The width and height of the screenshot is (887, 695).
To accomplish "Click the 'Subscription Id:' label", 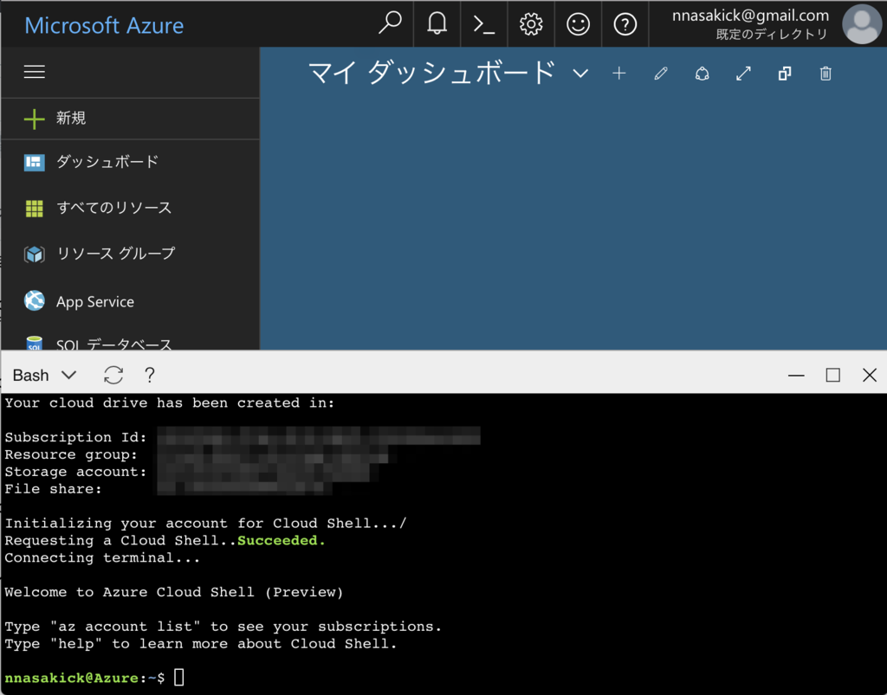I will coord(76,437).
